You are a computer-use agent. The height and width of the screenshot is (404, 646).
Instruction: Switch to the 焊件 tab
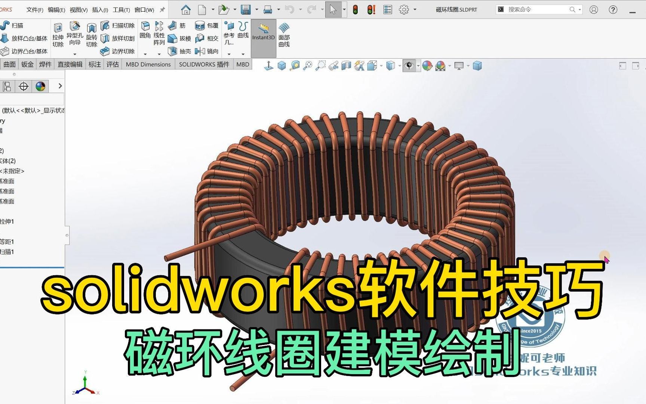(45, 64)
